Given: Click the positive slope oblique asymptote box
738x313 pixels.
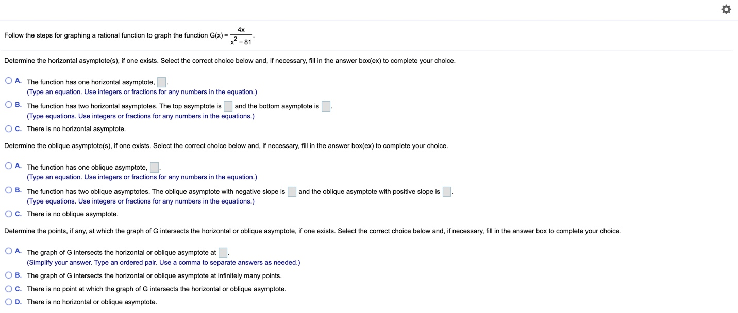Looking at the screenshot, I should 446,191.
